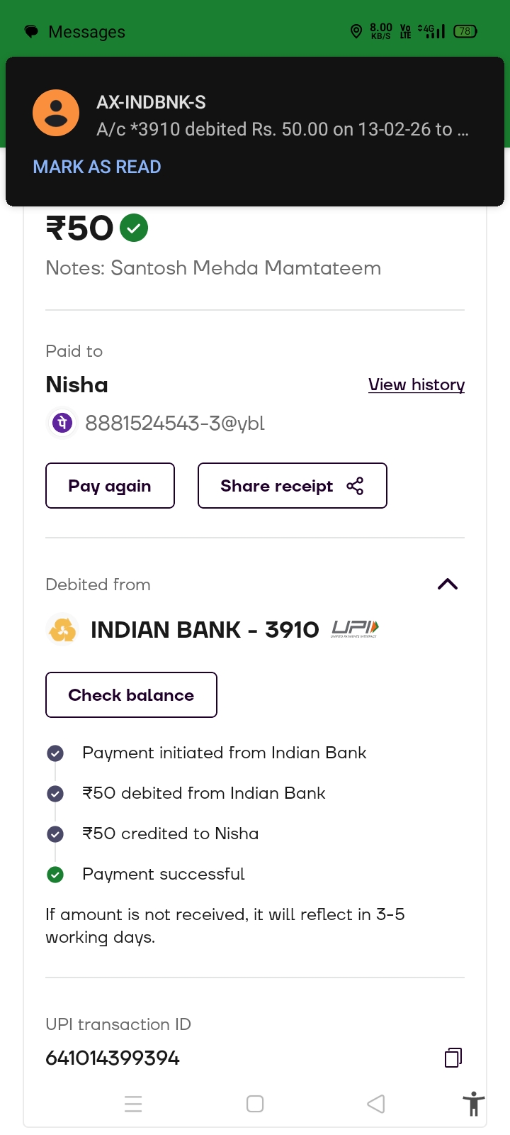Image resolution: width=510 pixels, height=1135 pixels.
Task: Tap the ₹50 credited to Nisha step
Action: pos(170,834)
